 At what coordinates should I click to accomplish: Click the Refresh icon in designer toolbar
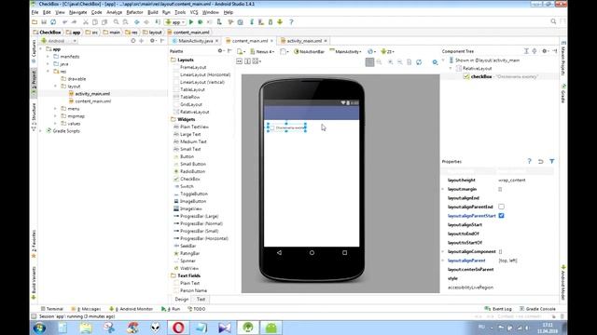coord(419,62)
